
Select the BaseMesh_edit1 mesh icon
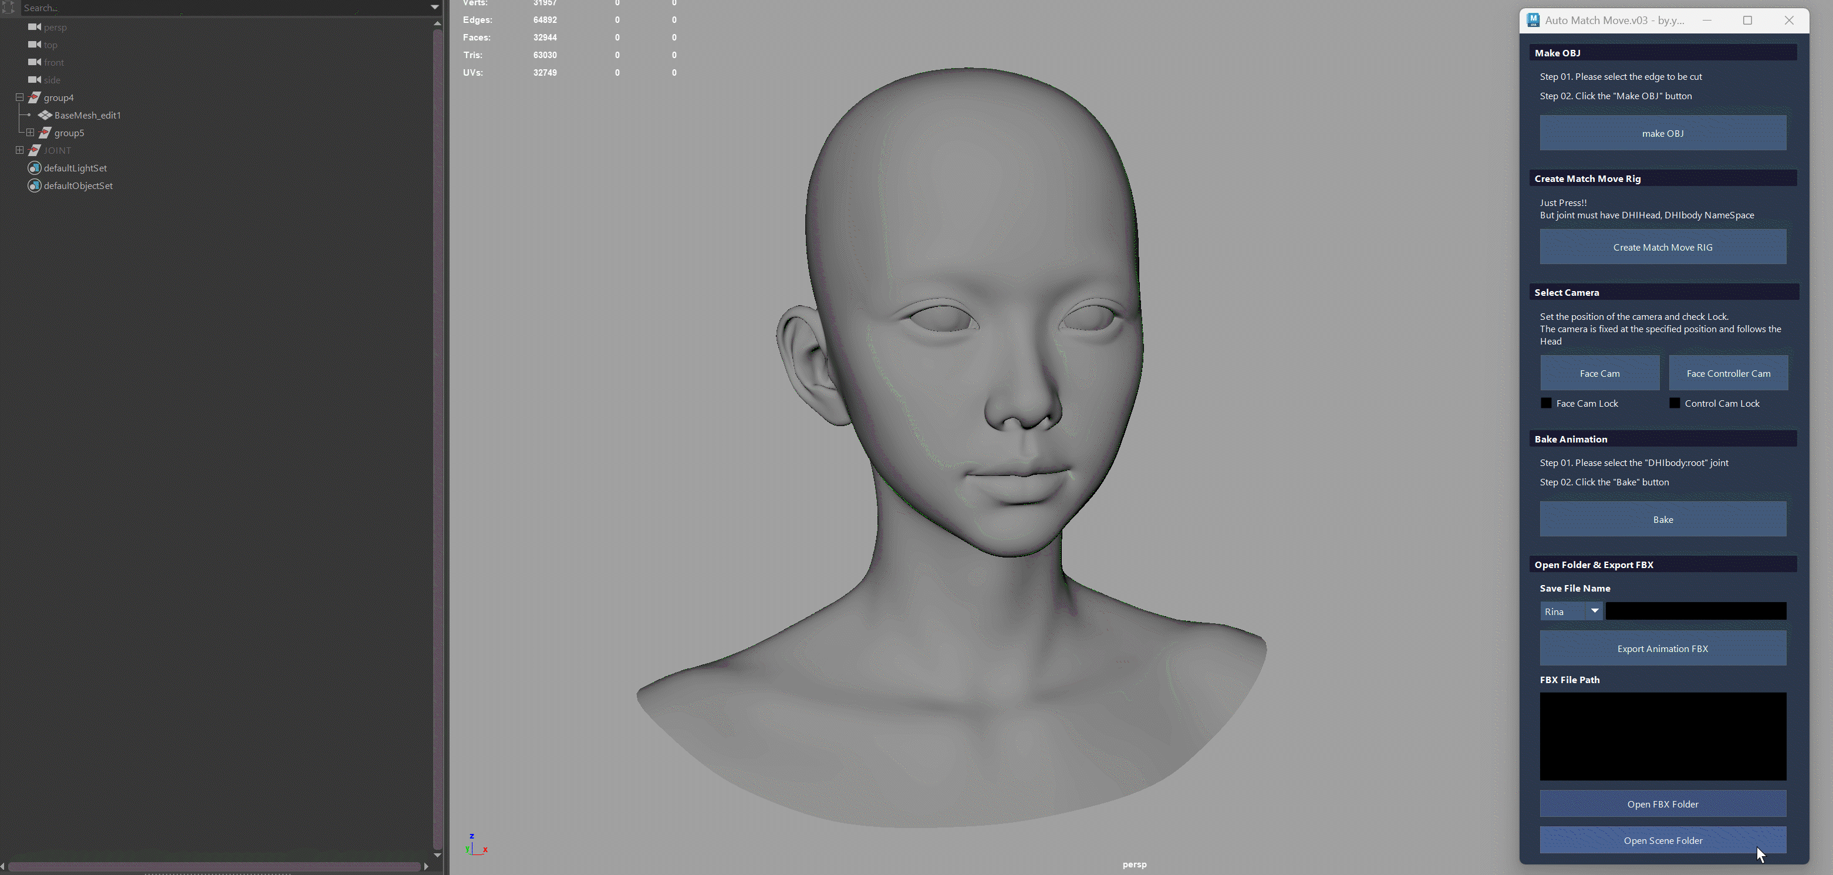[x=45, y=115]
